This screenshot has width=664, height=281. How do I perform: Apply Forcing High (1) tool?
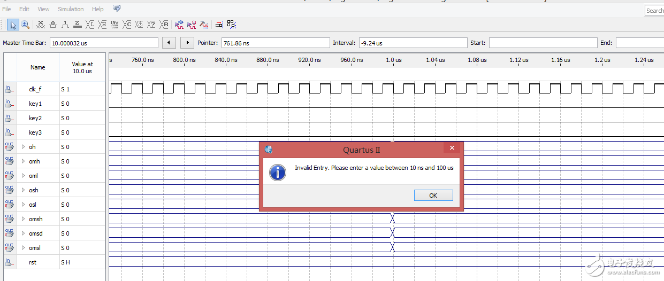(x=65, y=25)
